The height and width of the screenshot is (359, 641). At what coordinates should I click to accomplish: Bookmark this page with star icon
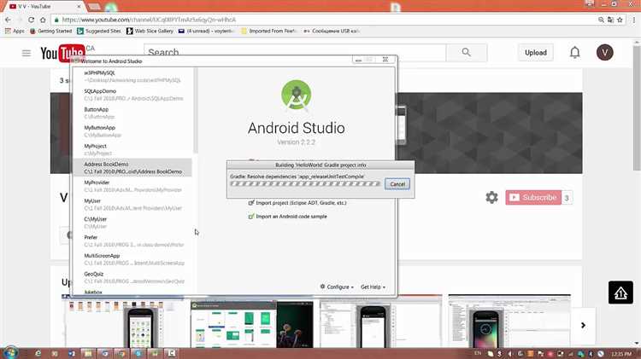click(620, 20)
